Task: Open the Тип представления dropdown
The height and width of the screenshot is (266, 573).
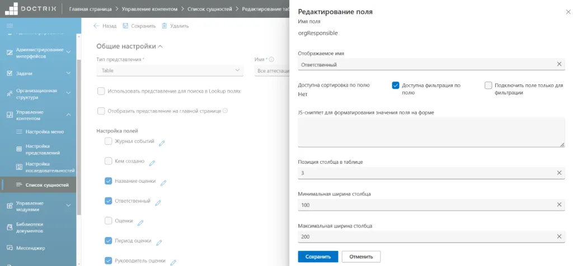Action: [x=170, y=70]
